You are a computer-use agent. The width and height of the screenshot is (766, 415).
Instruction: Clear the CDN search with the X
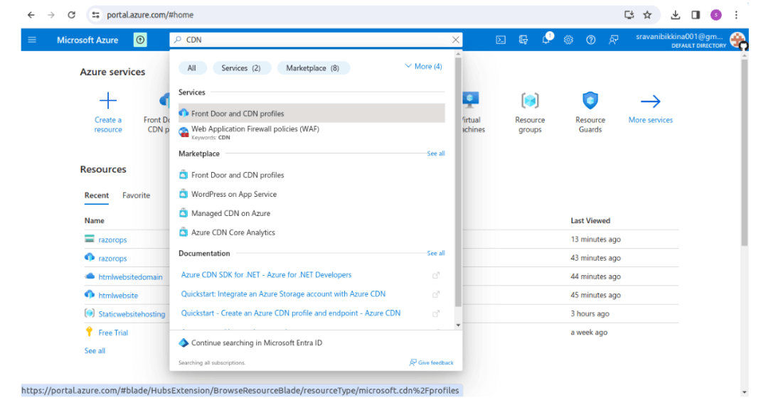[x=455, y=40]
